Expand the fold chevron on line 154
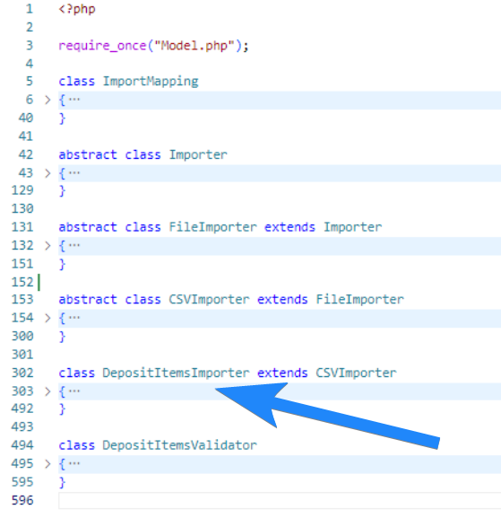Screen dimensions: 501x527 (x=48, y=318)
